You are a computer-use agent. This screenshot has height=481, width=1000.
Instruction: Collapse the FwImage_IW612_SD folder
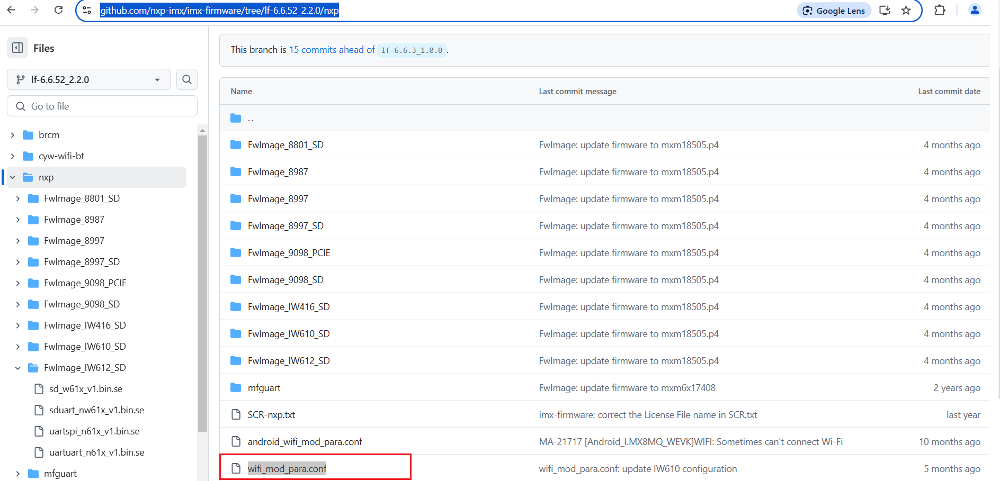coord(18,367)
